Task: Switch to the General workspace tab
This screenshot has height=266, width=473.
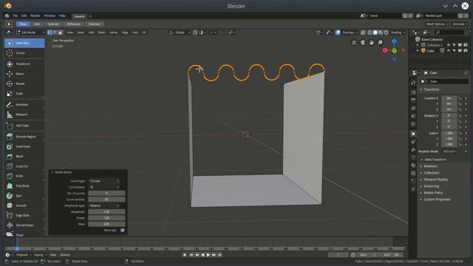Action: 79,16
